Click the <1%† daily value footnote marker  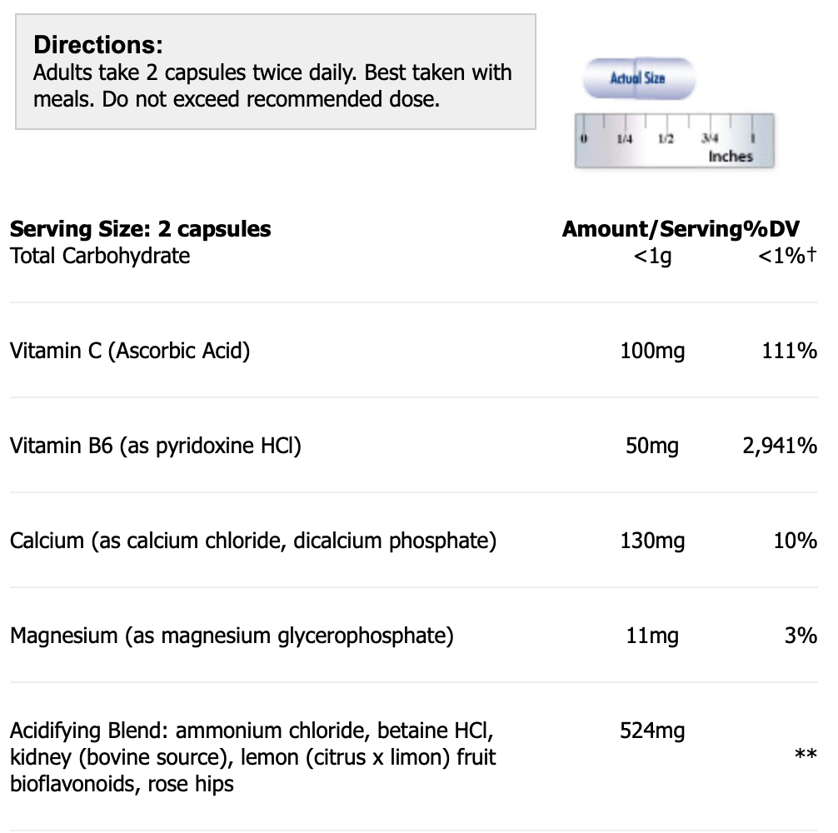(x=786, y=257)
